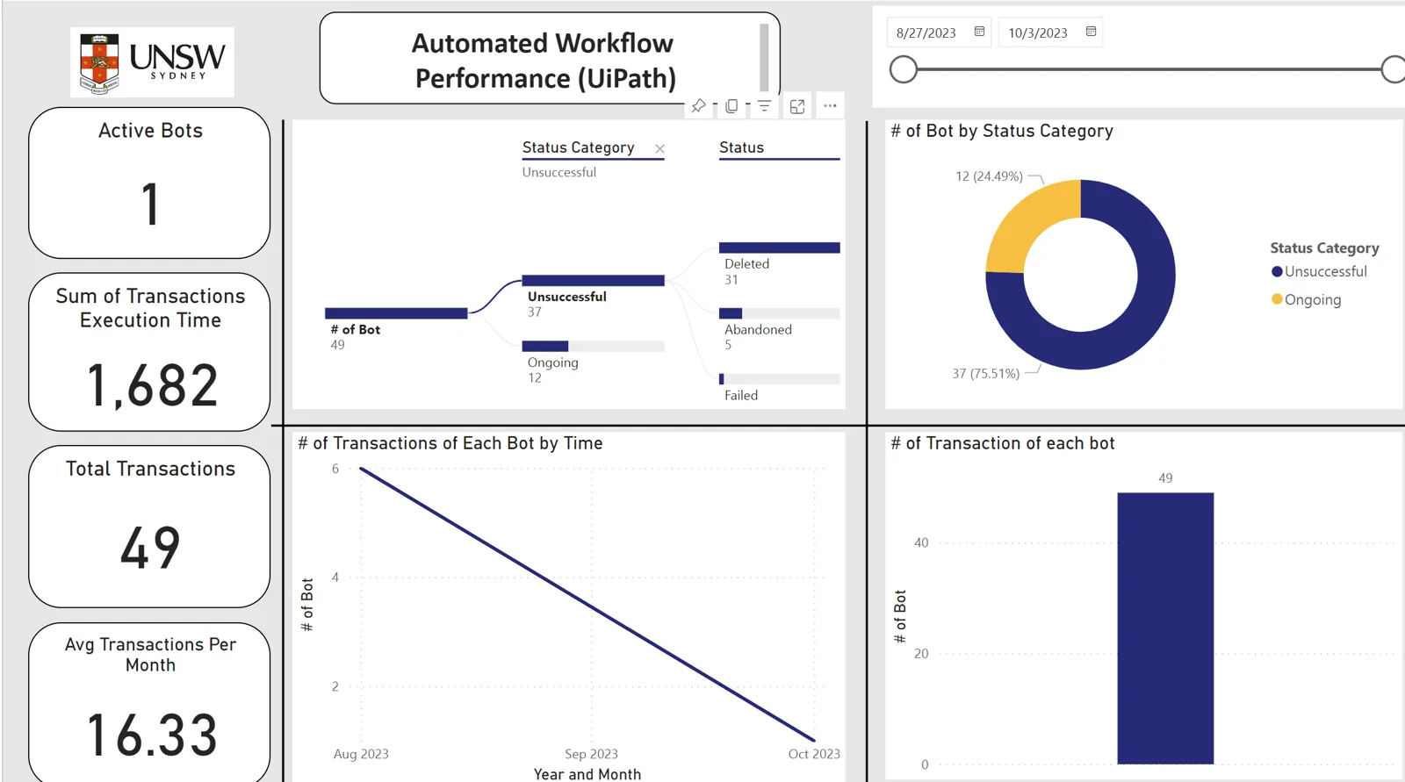Edit the start date field 8/27/2023

[926, 32]
